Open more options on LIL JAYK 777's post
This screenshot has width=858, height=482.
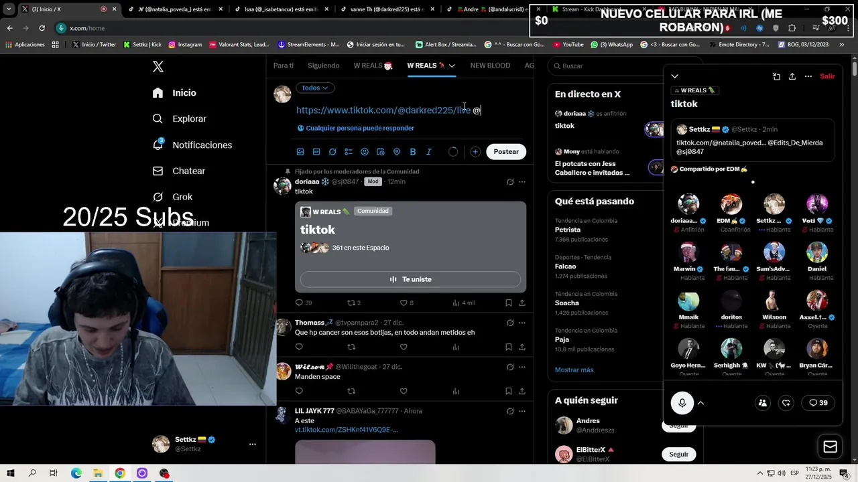(x=522, y=411)
